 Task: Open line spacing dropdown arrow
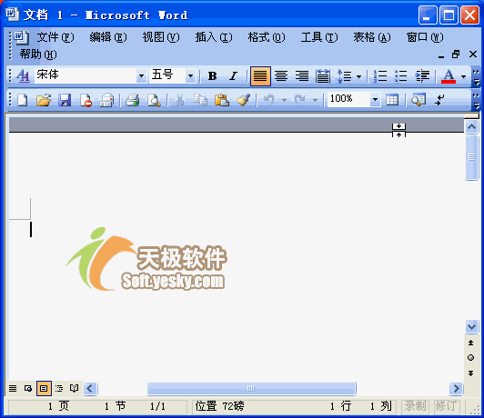pyautogui.click(x=358, y=76)
